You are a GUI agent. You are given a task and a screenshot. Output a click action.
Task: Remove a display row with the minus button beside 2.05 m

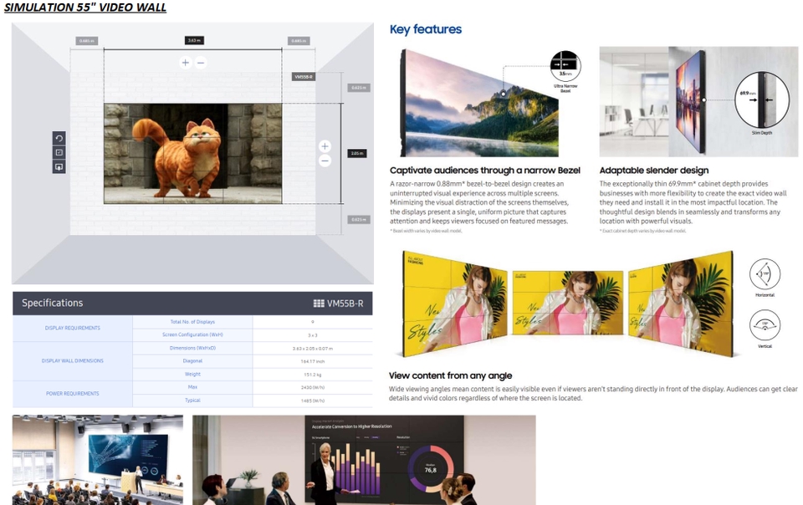point(325,161)
